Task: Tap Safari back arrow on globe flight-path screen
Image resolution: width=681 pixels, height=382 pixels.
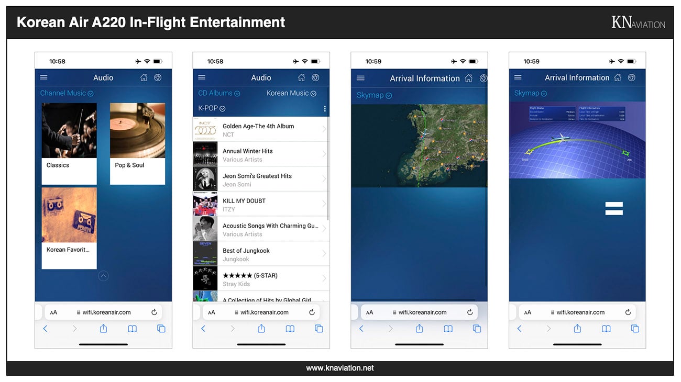Action: point(519,329)
